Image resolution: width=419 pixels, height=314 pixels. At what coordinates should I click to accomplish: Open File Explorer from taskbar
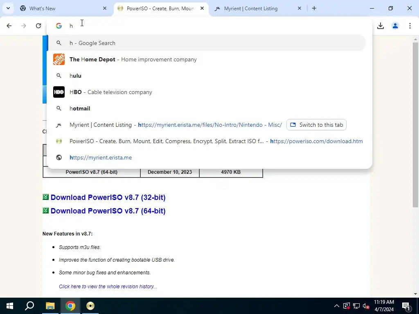pyautogui.click(x=50, y=306)
